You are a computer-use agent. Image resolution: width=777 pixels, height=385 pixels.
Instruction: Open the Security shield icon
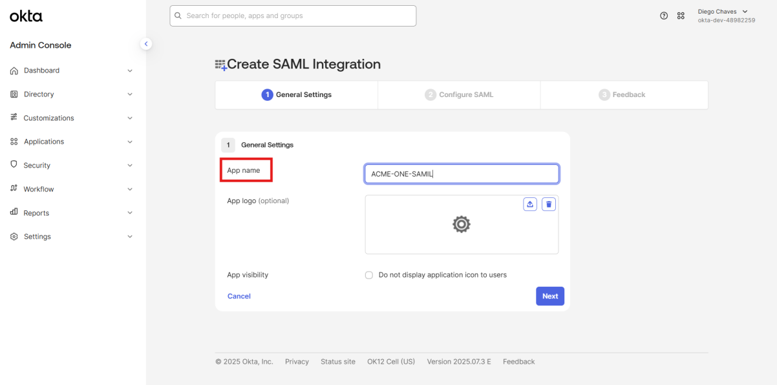point(14,165)
